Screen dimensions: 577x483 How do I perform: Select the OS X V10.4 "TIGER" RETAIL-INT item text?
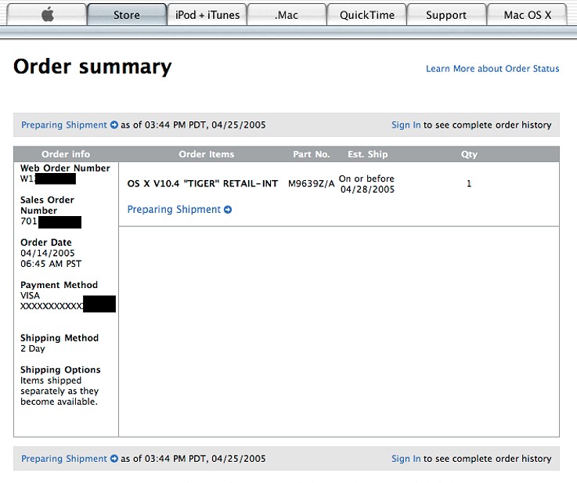click(203, 183)
